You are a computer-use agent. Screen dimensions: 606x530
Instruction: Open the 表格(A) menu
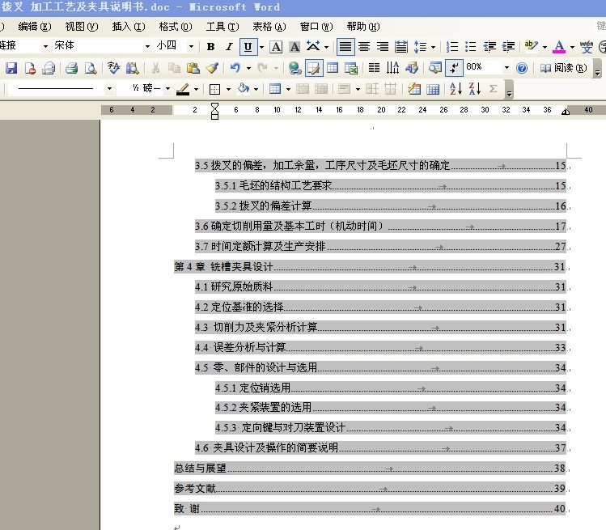269,26
